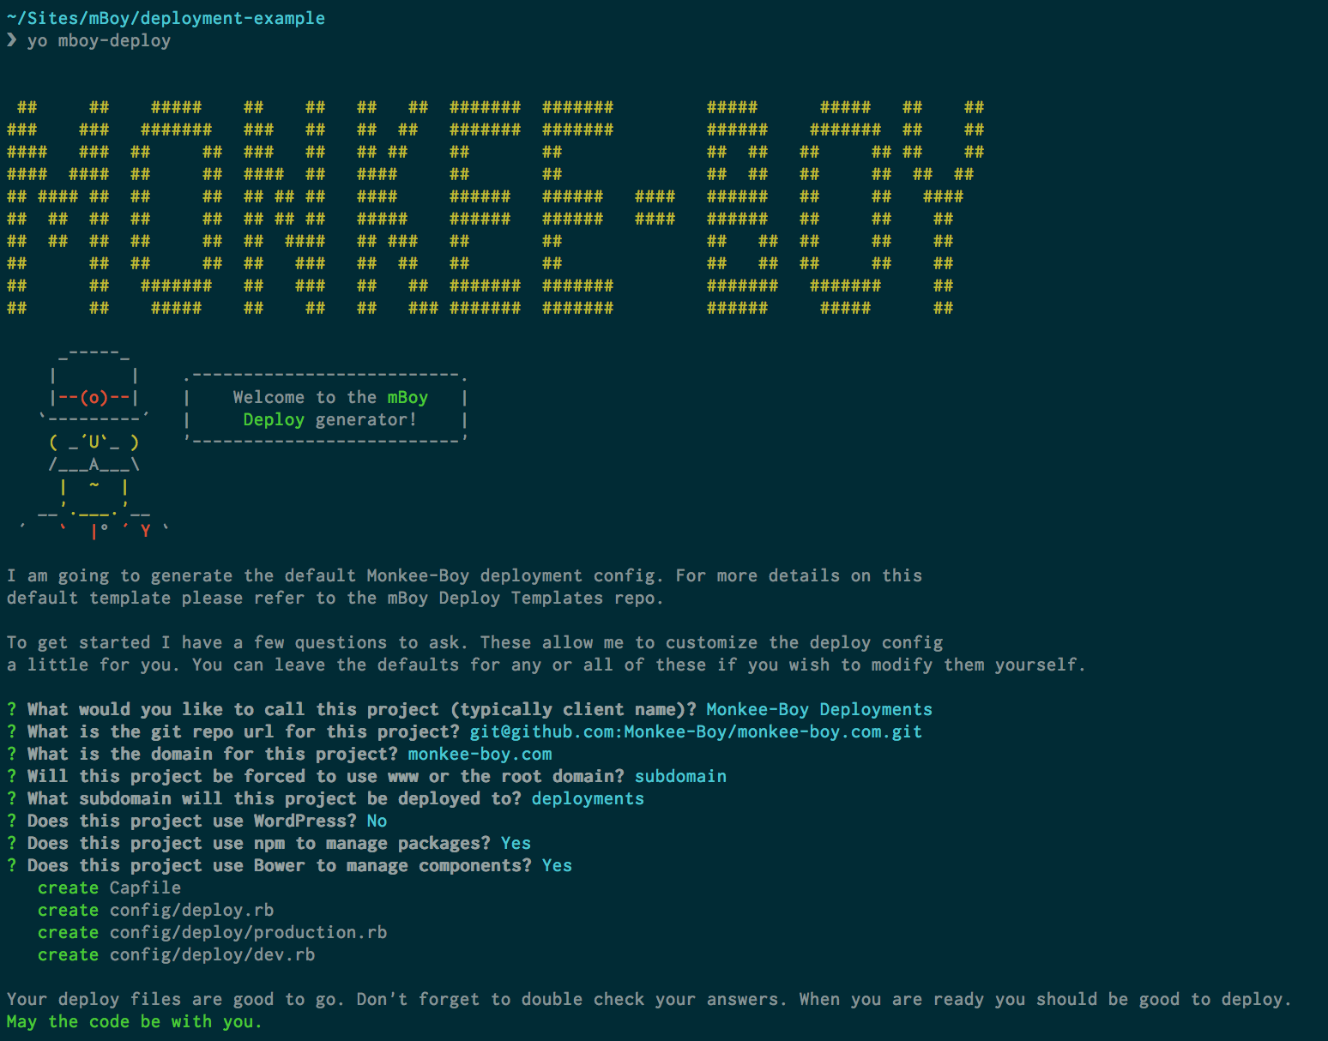Click the 'config/deploy/production.rb' file name
1328x1041 pixels.
coord(248,932)
